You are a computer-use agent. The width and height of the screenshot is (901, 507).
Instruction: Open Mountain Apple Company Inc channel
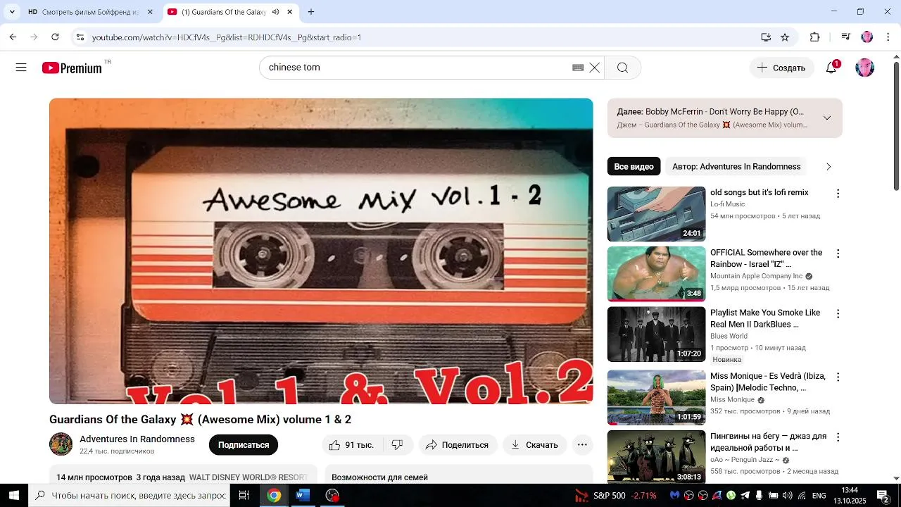(x=756, y=276)
